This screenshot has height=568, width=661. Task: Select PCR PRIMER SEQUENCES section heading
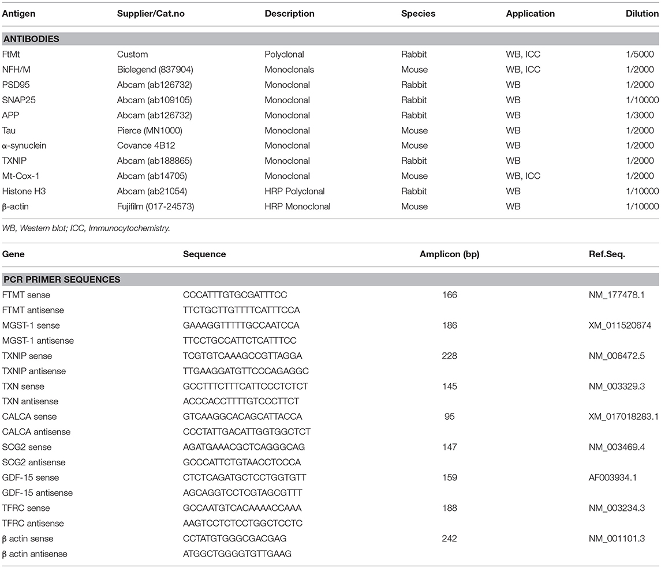coord(62,280)
